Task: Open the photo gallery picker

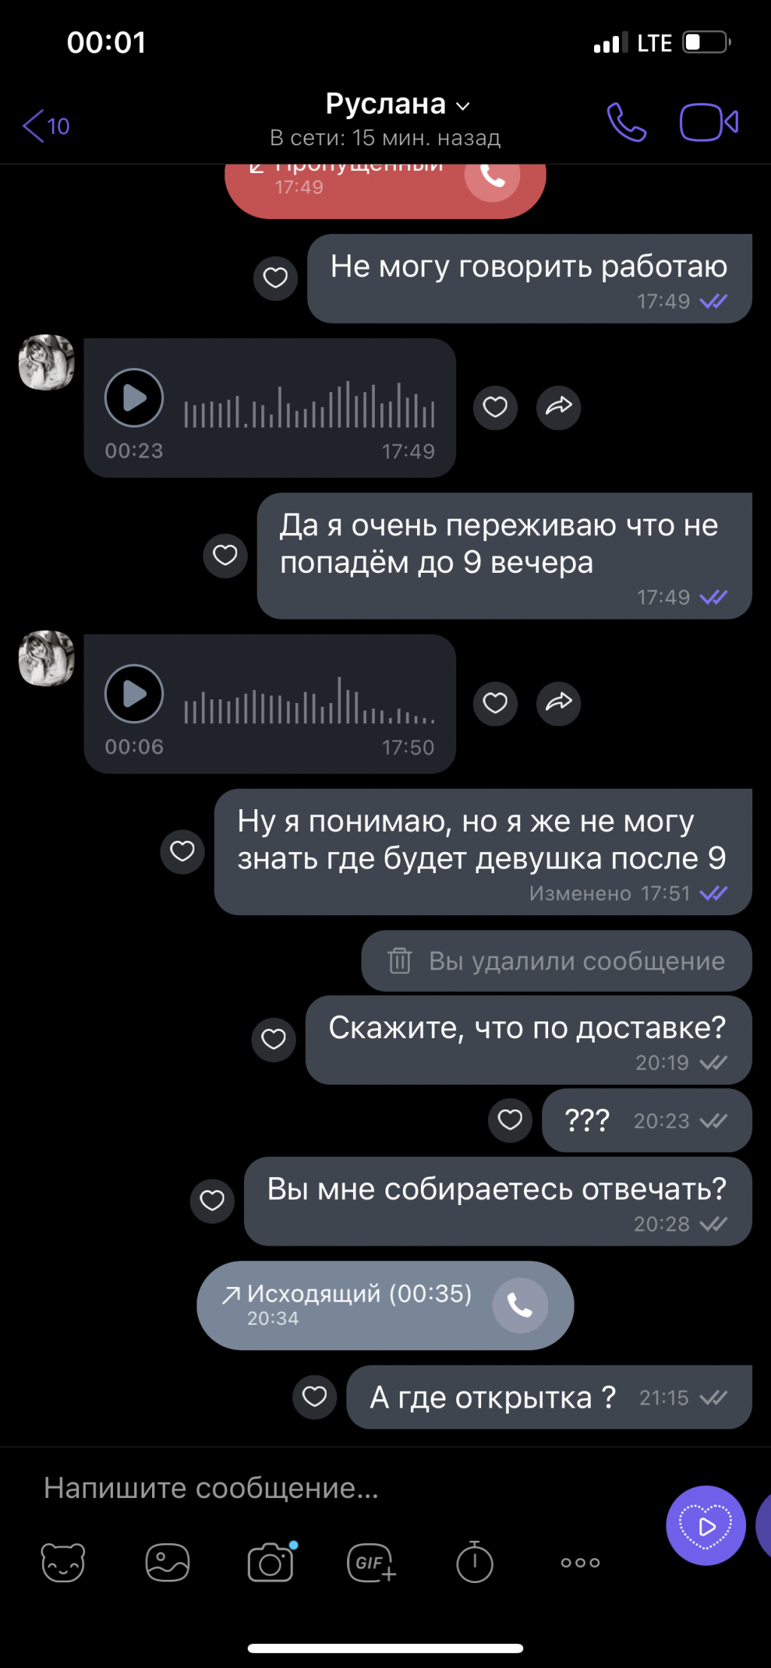Action: tap(167, 1563)
